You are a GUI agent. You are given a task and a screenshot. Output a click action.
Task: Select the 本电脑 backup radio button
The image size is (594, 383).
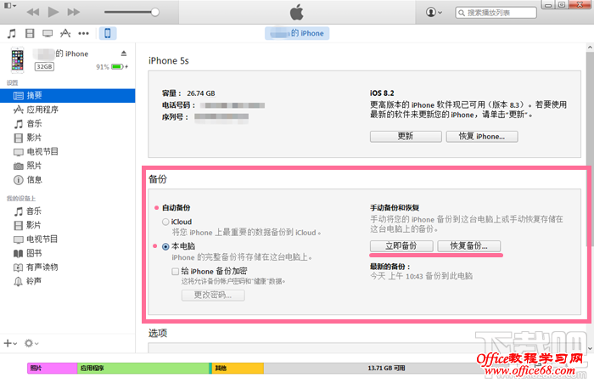[165, 246]
